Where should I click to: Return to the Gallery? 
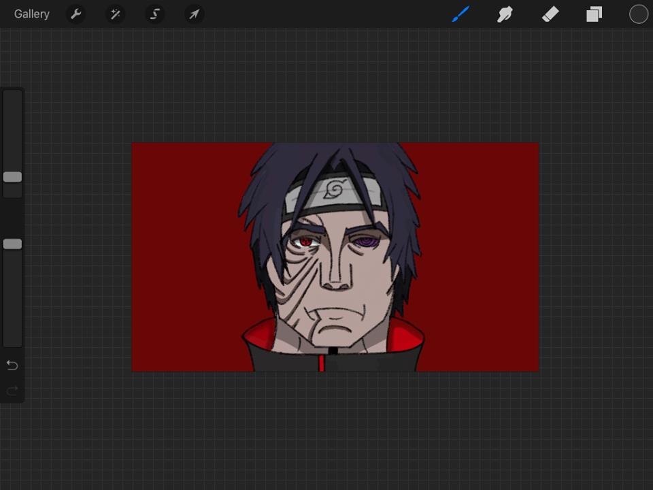pyautogui.click(x=31, y=14)
